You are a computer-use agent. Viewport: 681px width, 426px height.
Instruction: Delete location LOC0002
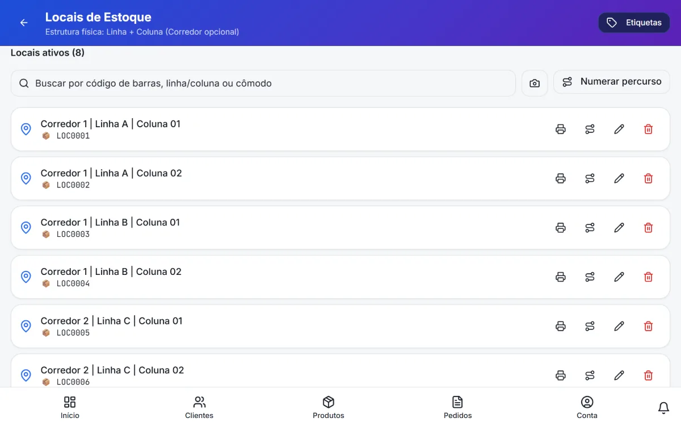click(x=649, y=178)
